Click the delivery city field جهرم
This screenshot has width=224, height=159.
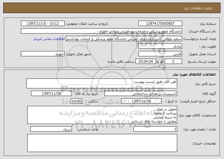pos(43,54)
